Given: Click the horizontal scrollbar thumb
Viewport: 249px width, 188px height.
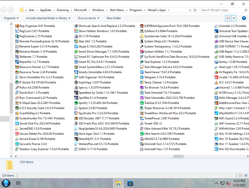Looking at the screenshot, I should pos(178,156).
